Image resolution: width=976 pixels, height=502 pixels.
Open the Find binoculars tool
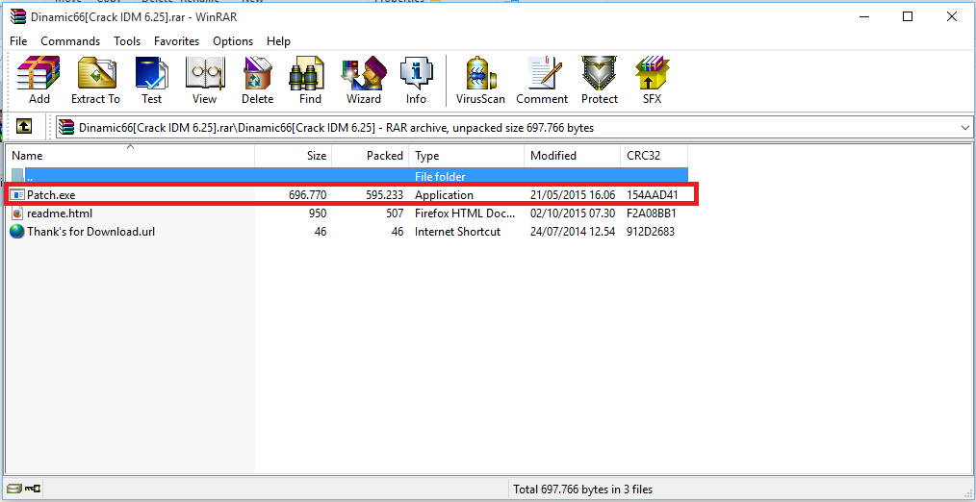[x=310, y=80]
